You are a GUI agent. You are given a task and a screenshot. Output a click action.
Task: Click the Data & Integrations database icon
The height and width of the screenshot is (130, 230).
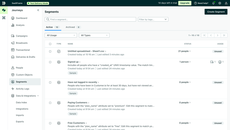(13, 96)
